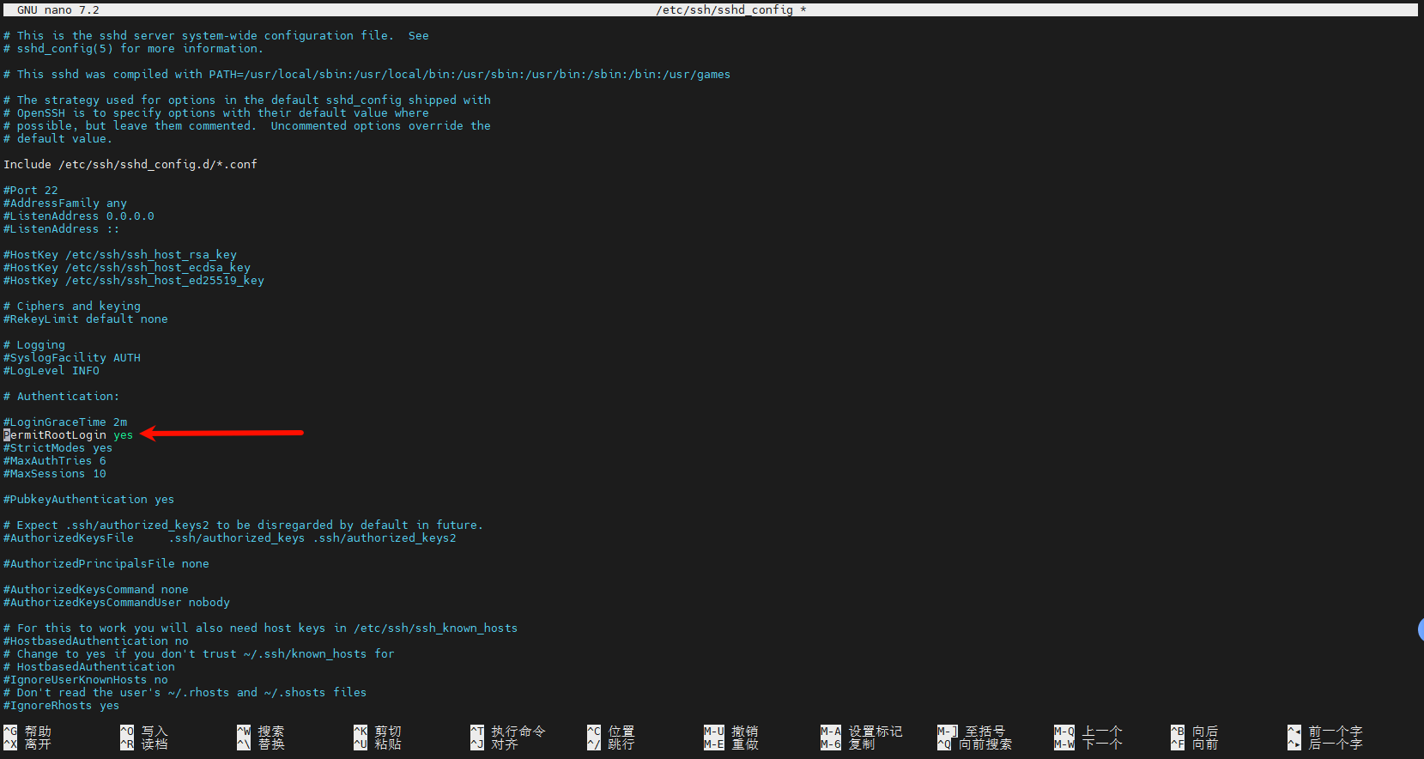Image resolution: width=1424 pixels, height=759 pixels.
Task: Click the M-6 复制 copy shortcut
Action: (x=848, y=744)
